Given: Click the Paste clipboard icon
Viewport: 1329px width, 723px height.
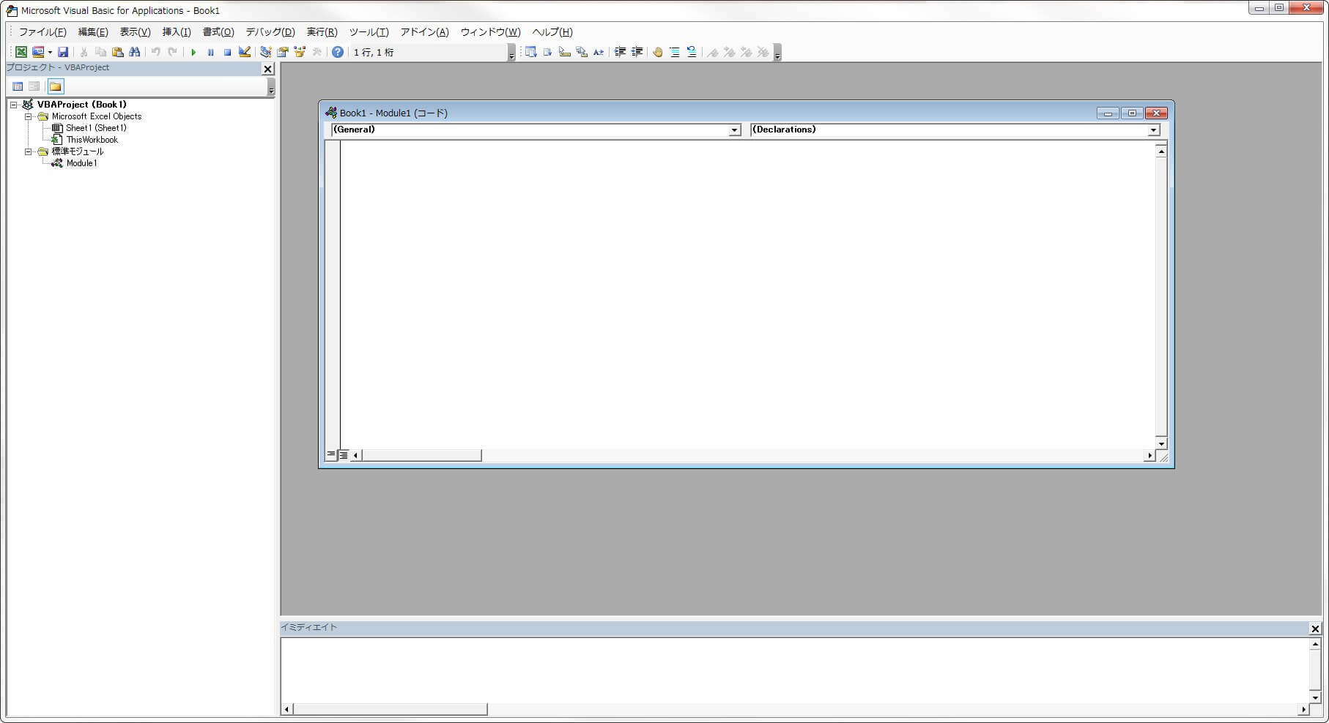Looking at the screenshot, I should [117, 52].
